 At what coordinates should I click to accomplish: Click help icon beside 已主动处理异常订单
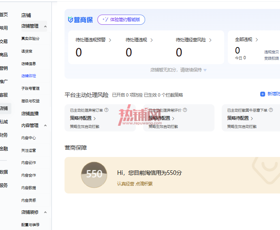(x=106, y=110)
